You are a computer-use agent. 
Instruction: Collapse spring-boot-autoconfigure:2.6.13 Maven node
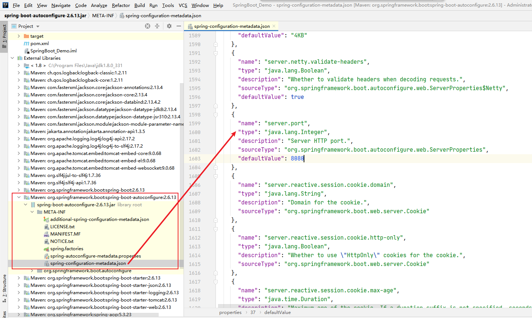pos(19,197)
